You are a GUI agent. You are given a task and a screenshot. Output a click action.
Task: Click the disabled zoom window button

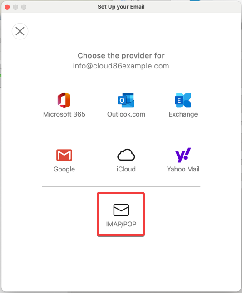[x=24, y=7]
